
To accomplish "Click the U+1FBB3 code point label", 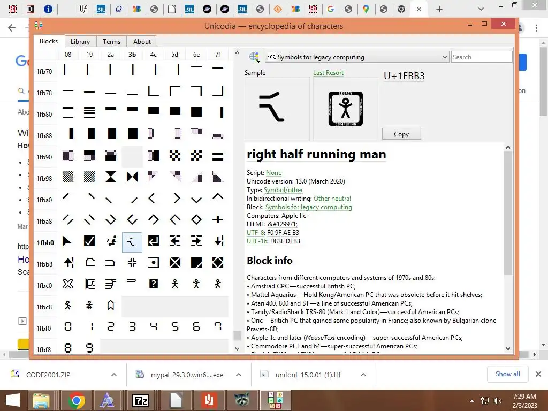I will point(404,76).
